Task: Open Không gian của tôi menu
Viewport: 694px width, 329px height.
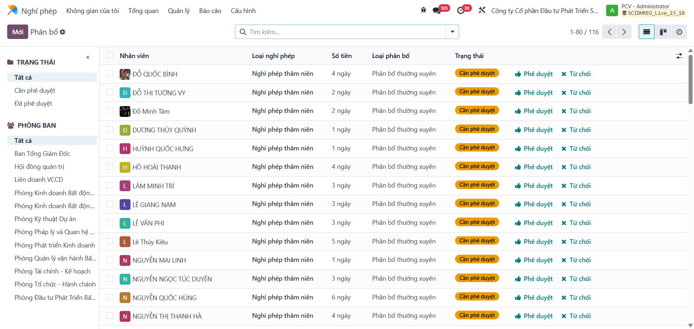Action: click(93, 11)
